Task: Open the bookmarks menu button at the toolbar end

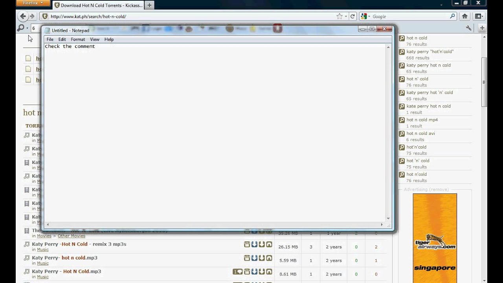Action: click(479, 17)
